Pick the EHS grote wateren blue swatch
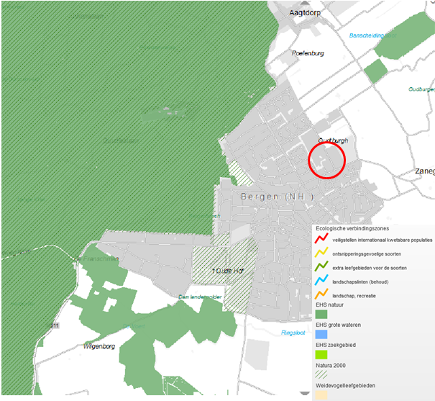The width and height of the screenshot is (435, 401). (x=321, y=334)
